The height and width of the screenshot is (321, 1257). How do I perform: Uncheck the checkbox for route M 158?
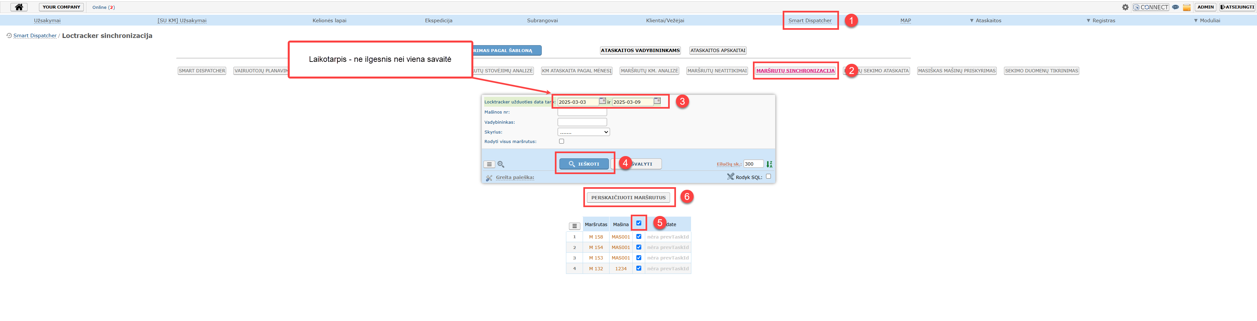tap(639, 237)
